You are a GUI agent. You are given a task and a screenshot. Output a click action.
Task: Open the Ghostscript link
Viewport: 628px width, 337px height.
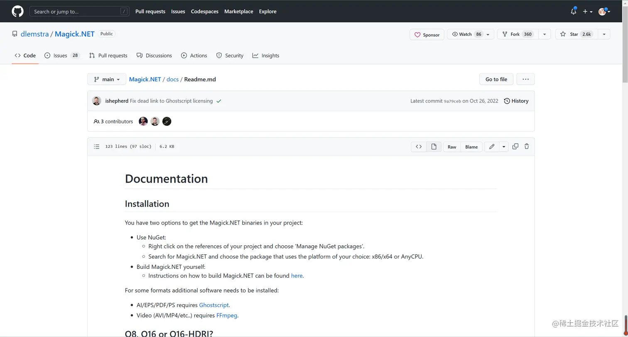214,305
